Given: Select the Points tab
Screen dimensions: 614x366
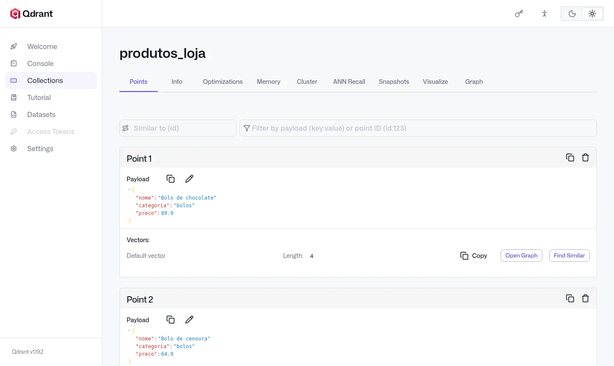Looking at the screenshot, I should [x=139, y=82].
